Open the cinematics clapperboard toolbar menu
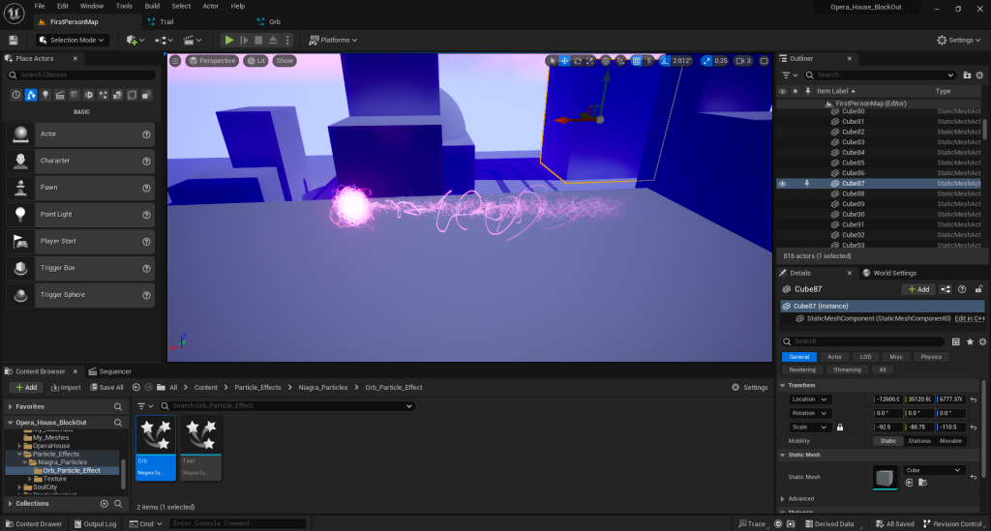The height and width of the screenshot is (531, 991). pos(192,40)
